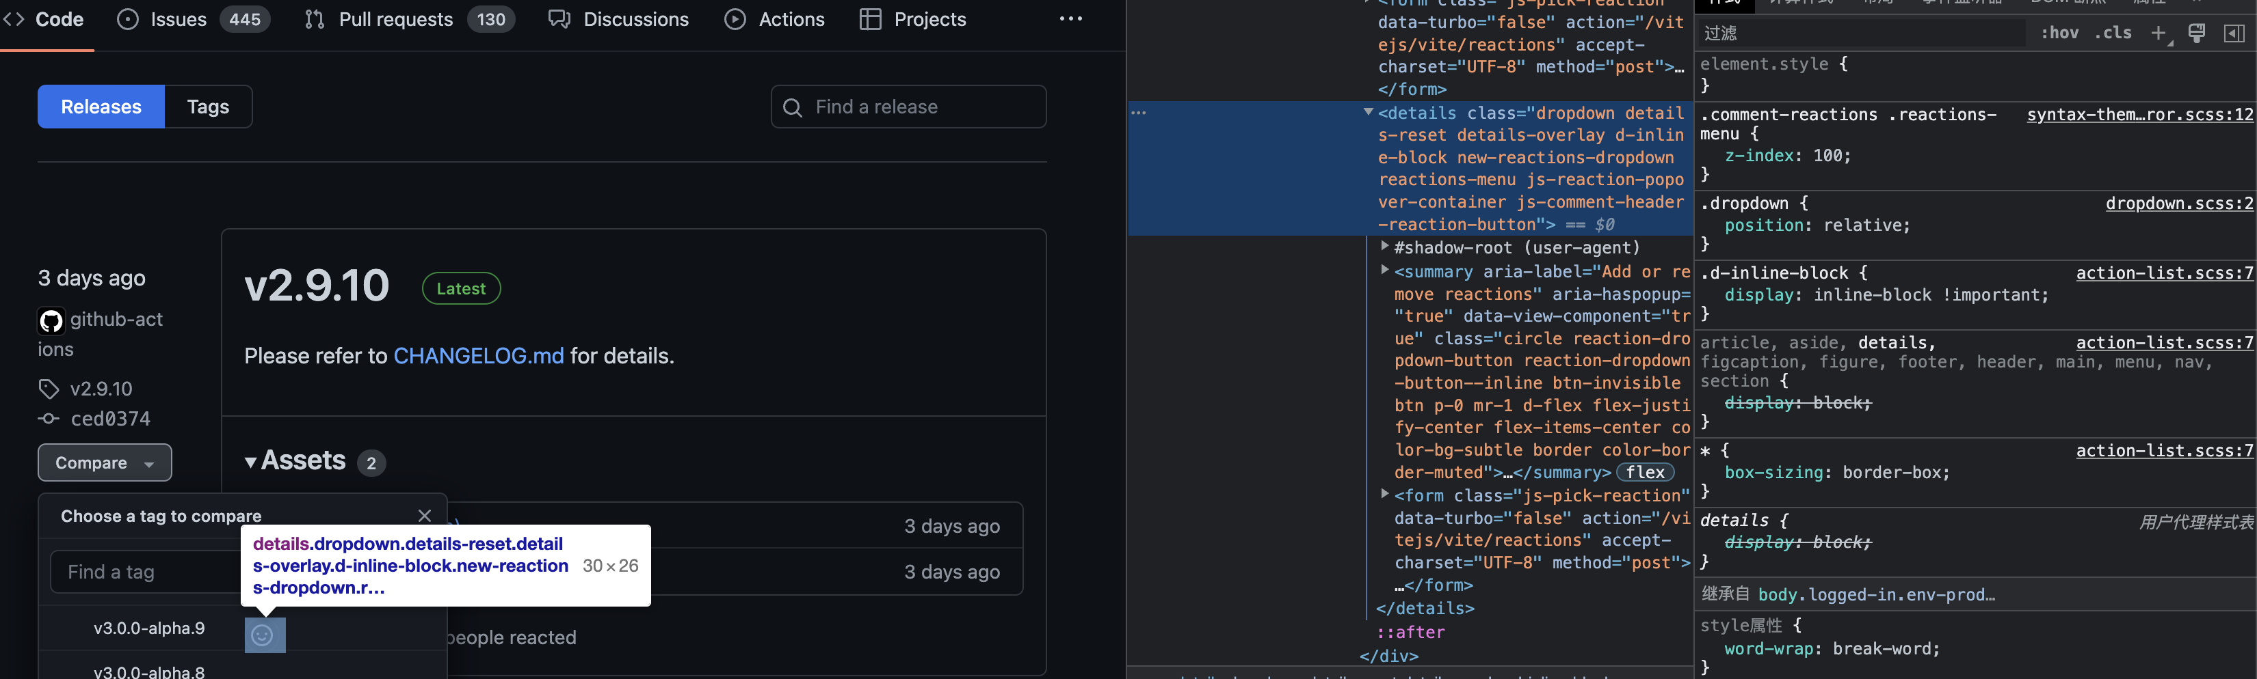Viewport: 2257px width, 679px height.
Task: Select the ::after pseudo-element node
Action: (x=1410, y=632)
